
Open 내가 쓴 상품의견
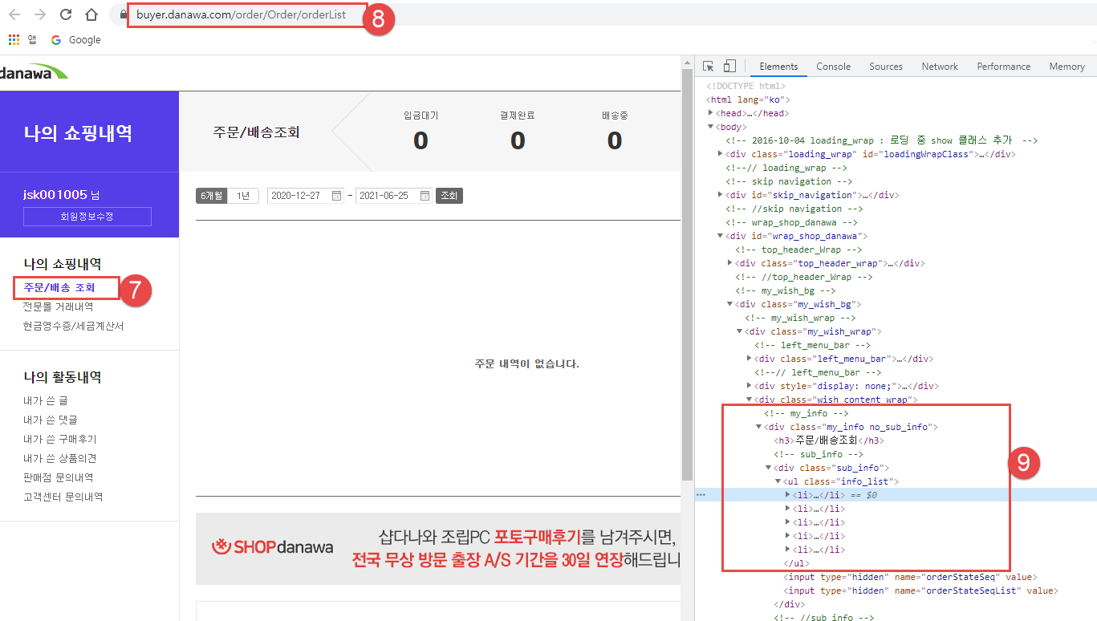60,458
